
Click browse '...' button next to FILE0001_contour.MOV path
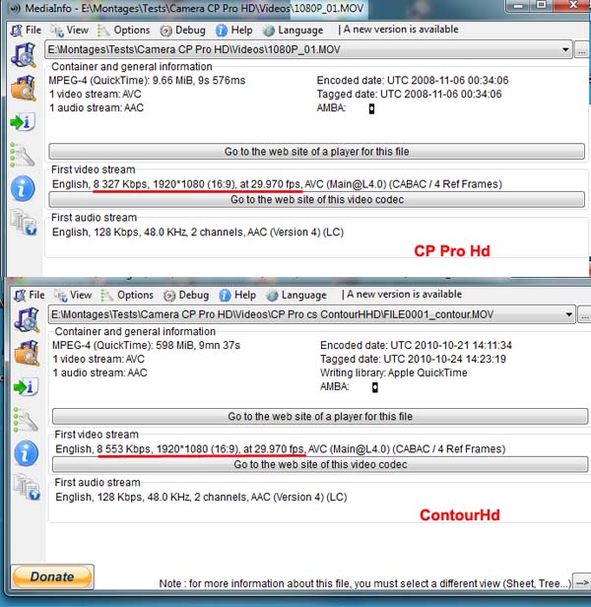584,315
